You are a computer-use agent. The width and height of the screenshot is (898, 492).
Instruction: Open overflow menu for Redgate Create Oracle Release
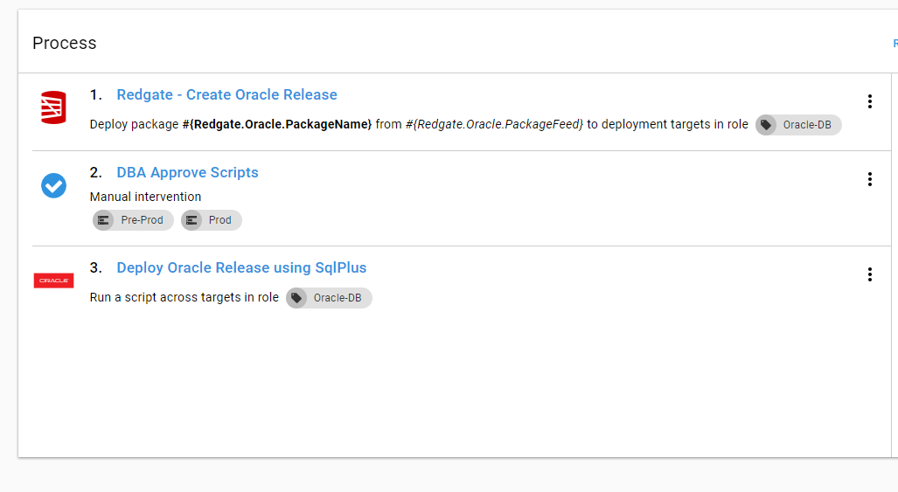pyautogui.click(x=869, y=101)
